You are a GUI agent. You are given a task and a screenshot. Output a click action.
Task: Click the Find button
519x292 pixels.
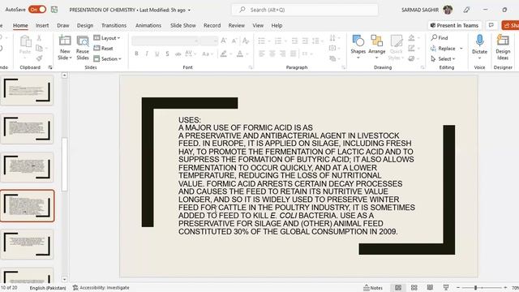(x=440, y=38)
